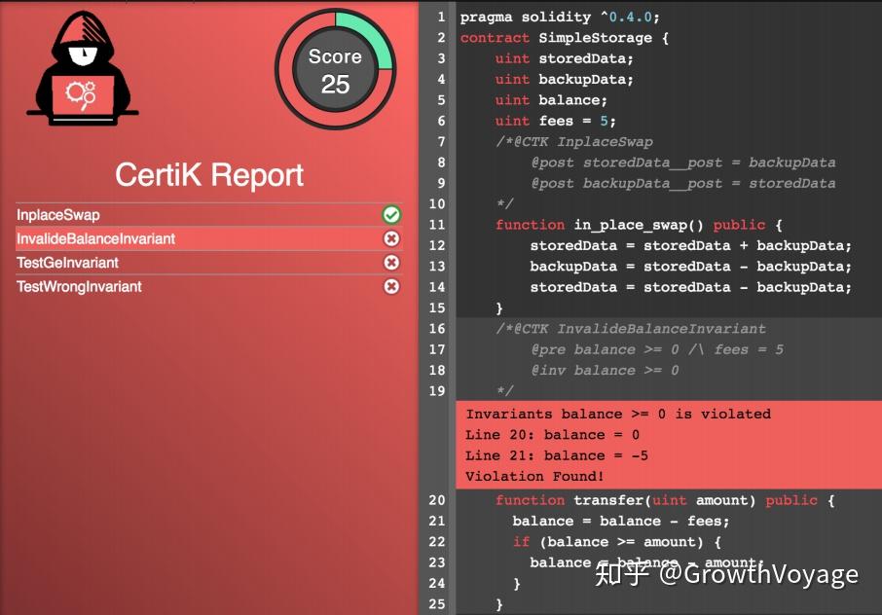Image resolution: width=882 pixels, height=615 pixels.
Task: Click 'backupData = storedData - backupData;' line
Action: (x=691, y=267)
